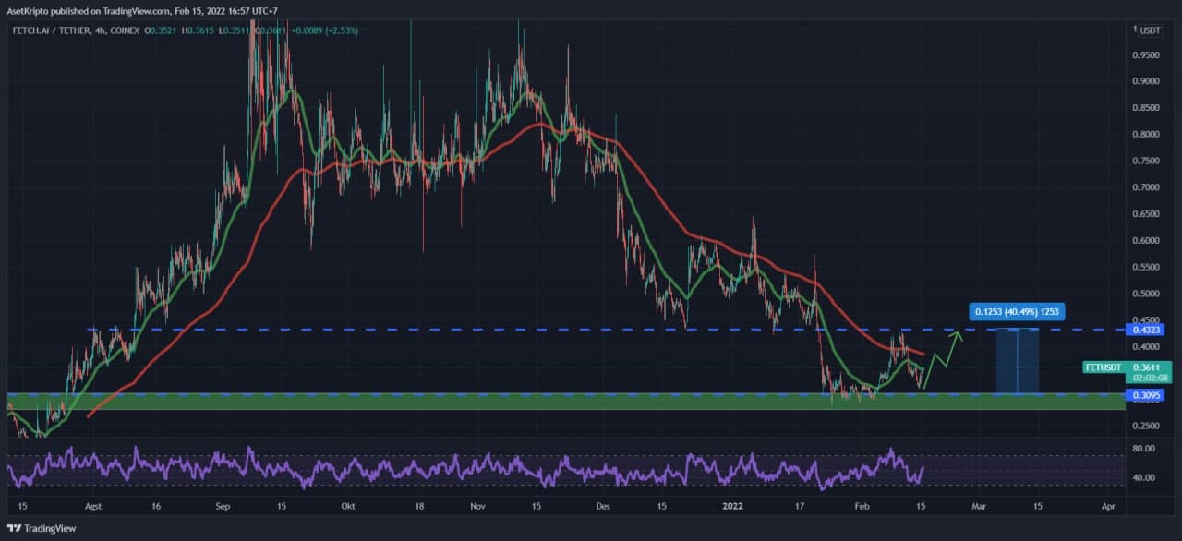Click the Nov label on the time axis
This screenshot has width=1182, height=541.
(x=477, y=507)
